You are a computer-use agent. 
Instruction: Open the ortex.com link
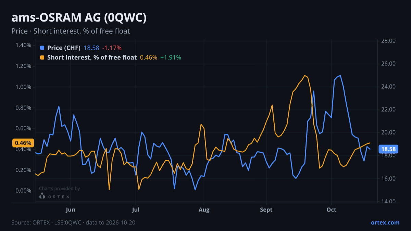(x=385, y=222)
